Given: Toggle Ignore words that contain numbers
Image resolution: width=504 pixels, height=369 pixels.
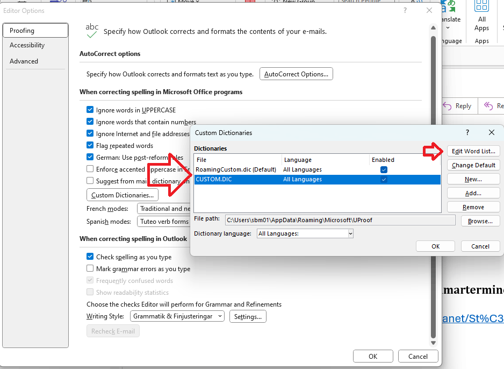Looking at the screenshot, I should pyautogui.click(x=90, y=122).
